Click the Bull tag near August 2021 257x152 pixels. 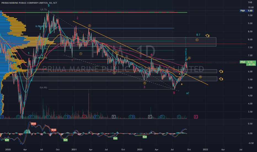point(115,138)
